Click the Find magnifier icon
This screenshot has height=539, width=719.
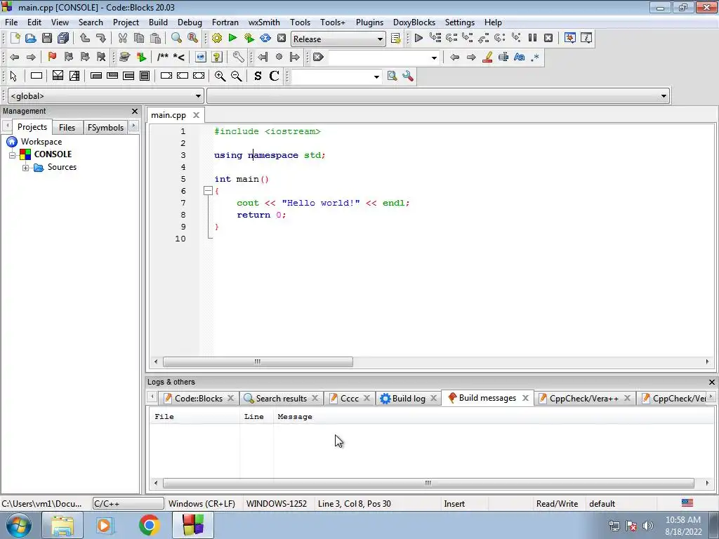[x=176, y=38]
